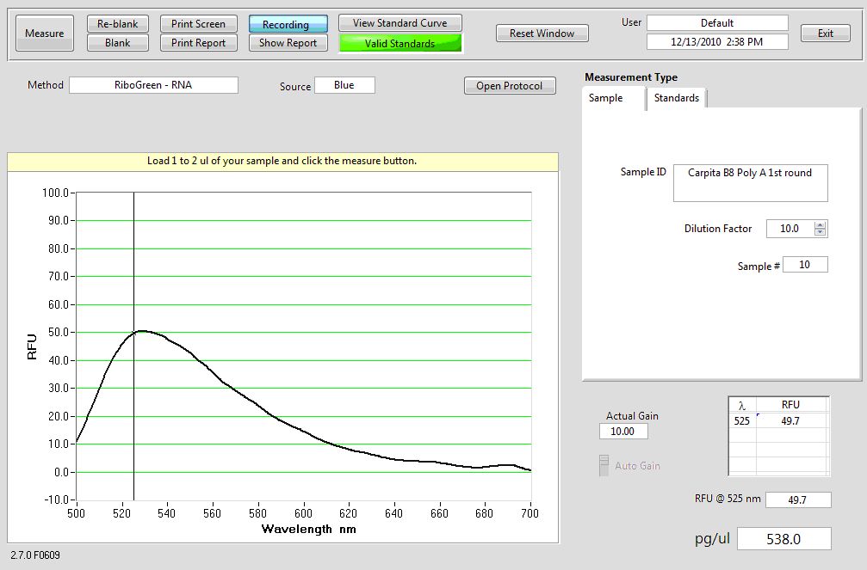Print the report
The image size is (867, 570).
pyautogui.click(x=198, y=43)
